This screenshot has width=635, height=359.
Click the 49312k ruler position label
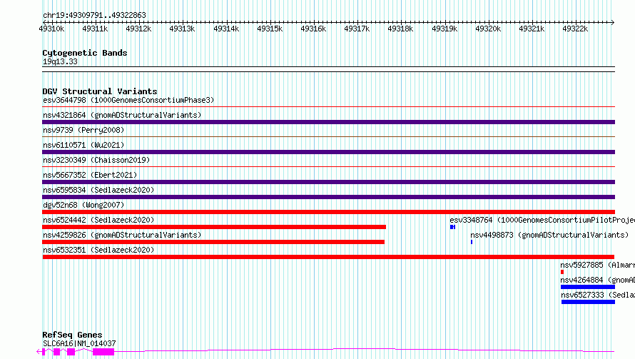[x=138, y=29]
